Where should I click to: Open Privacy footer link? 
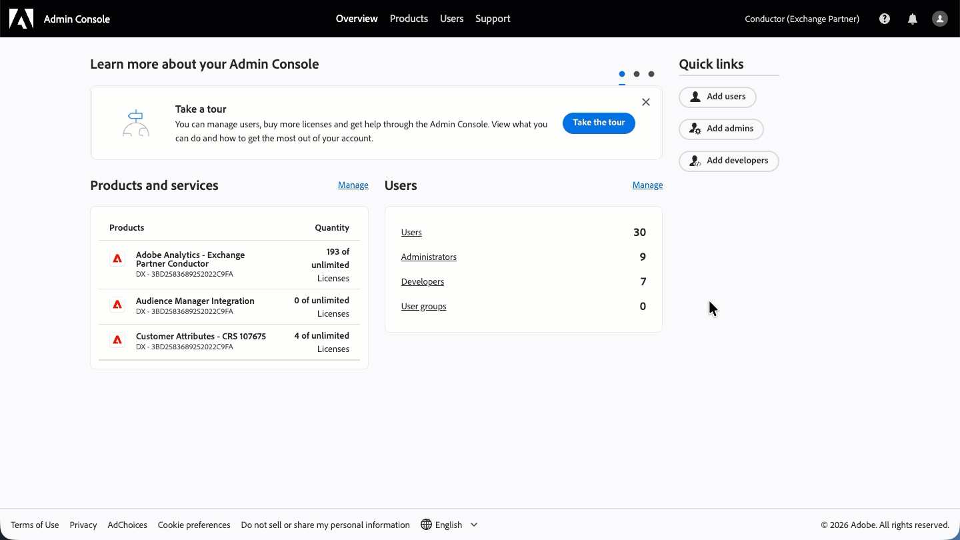coord(83,525)
